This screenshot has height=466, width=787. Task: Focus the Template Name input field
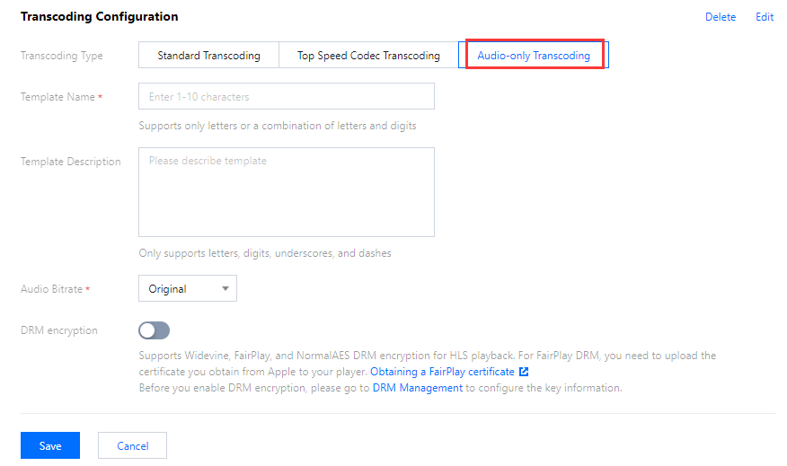286,96
